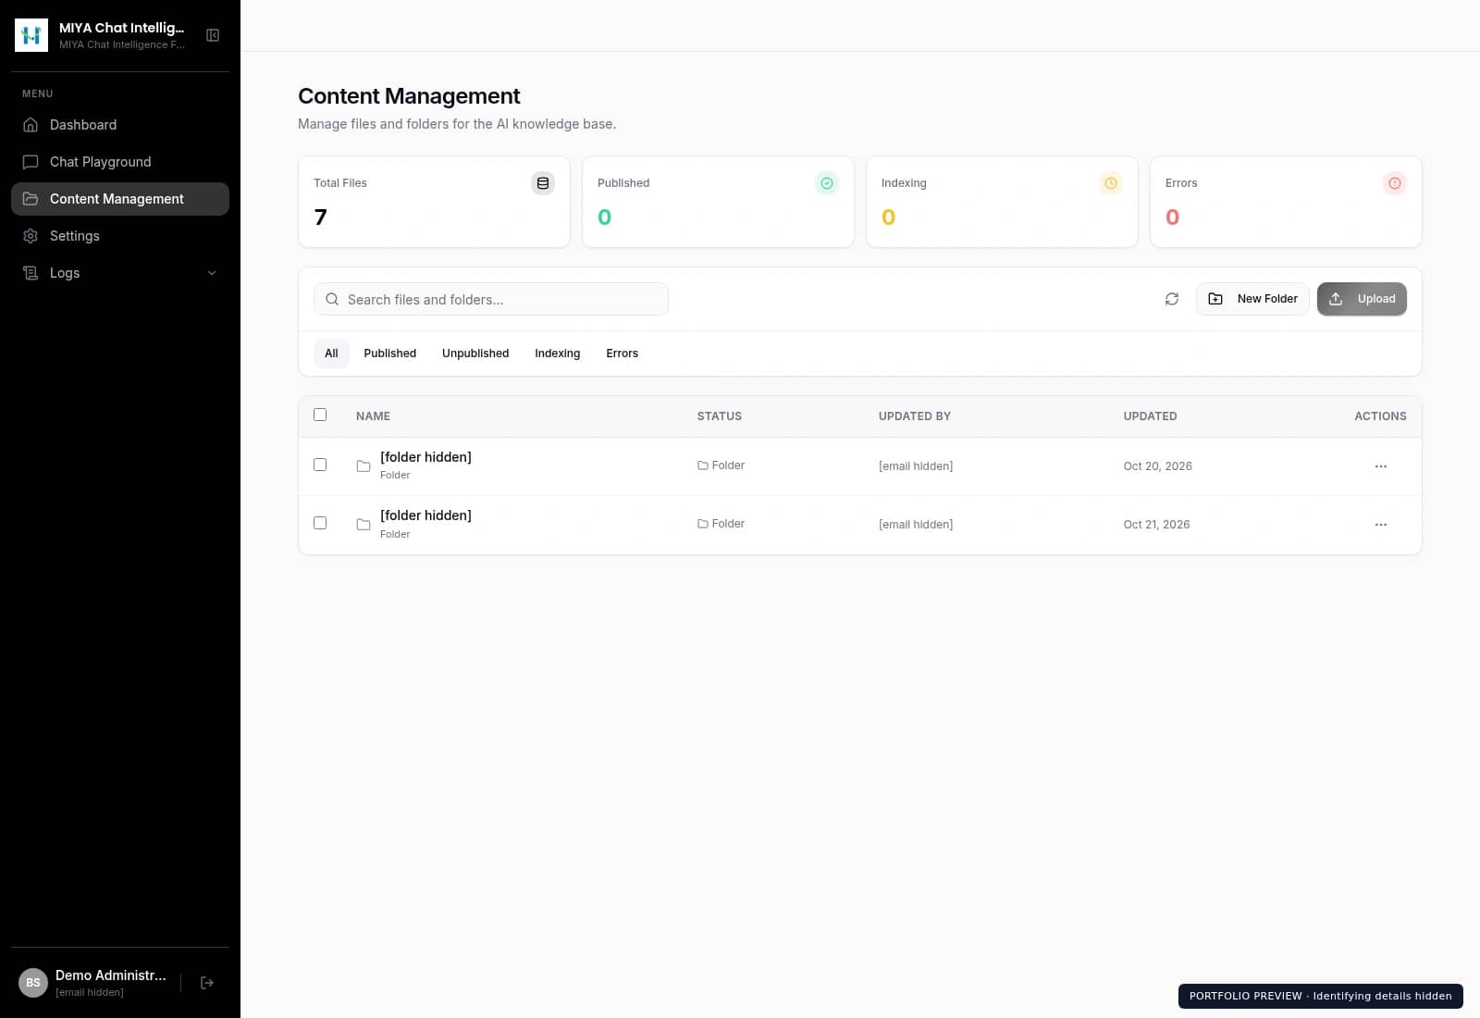
Task: Click folder icon in Oct 21 row
Action: coord(364,524)
